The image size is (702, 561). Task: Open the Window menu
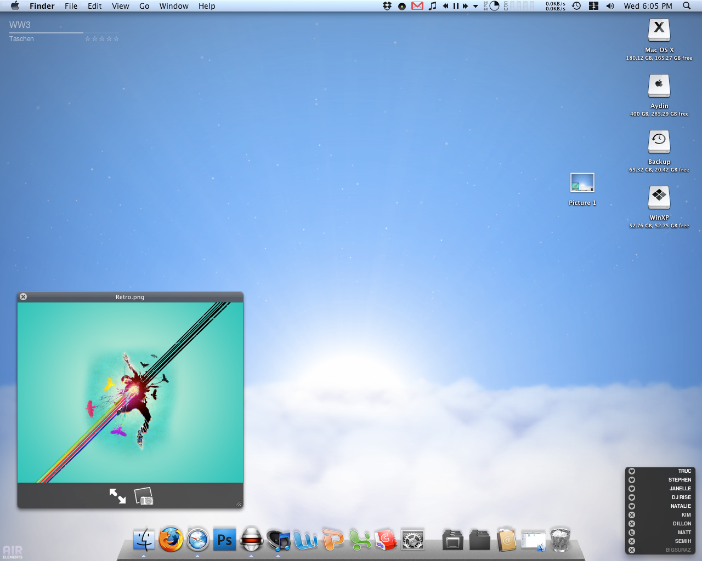coord(174,6)
